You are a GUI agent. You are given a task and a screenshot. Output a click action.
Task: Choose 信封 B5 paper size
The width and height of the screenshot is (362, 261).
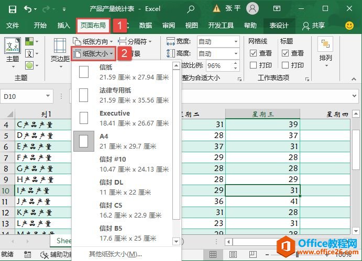click(x=123, y=233)
